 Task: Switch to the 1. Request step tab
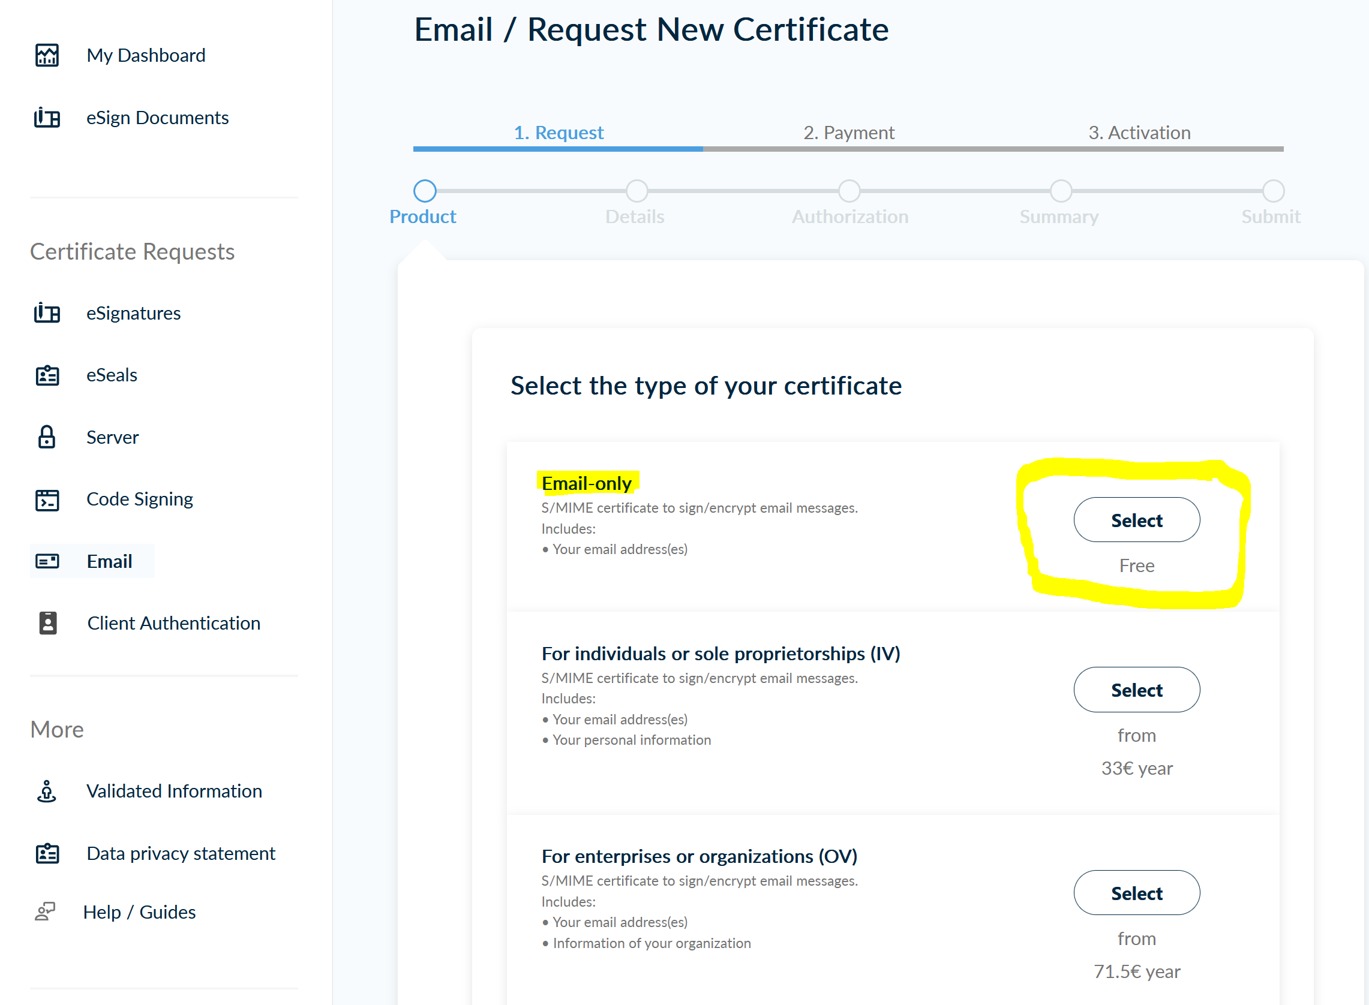click(x=559, y=133)
